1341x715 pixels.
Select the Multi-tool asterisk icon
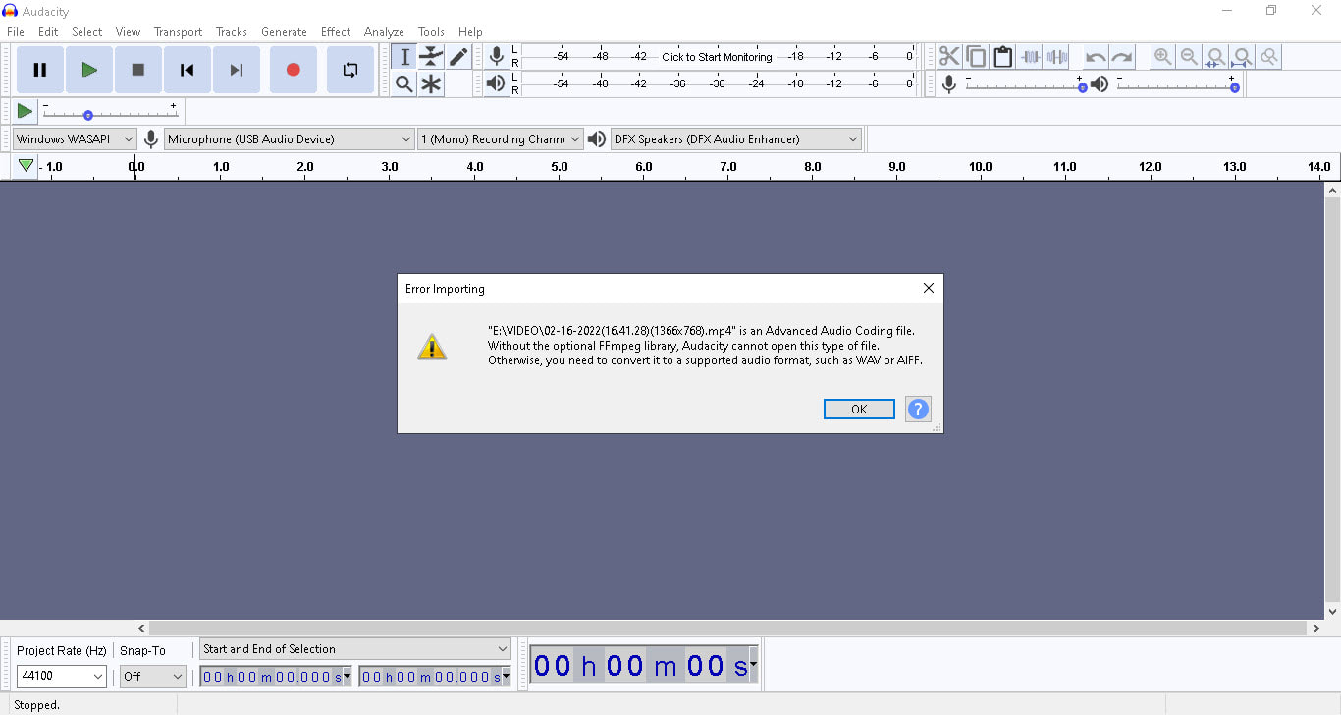pyautogui.click(x=431, y=84)
